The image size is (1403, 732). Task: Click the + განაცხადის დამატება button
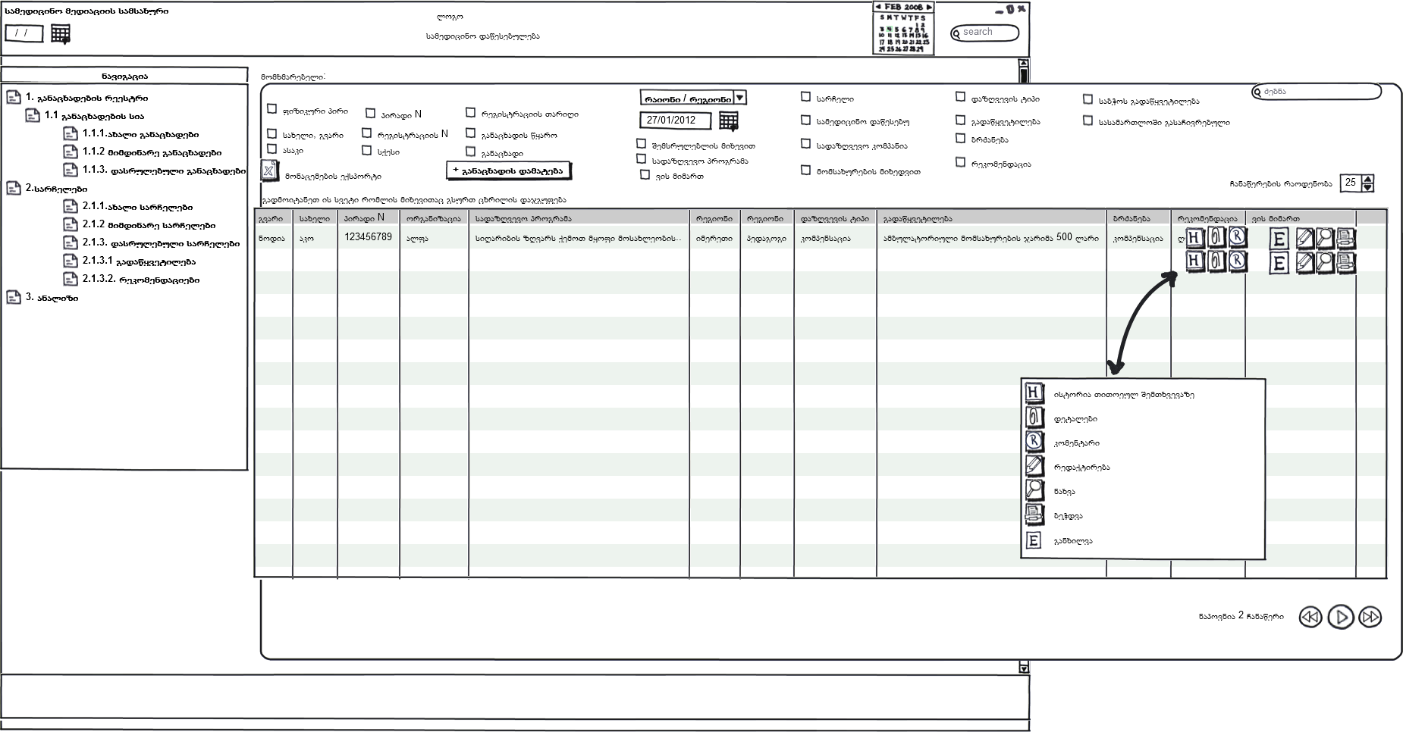508,170
